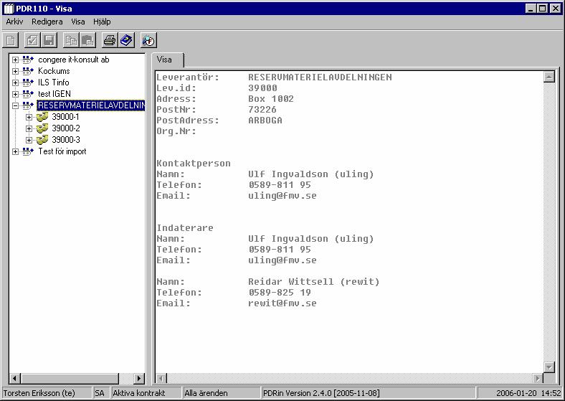The image size is (565, 401).
Task: Select contract 39000-1 in the tree
Action: pos(65,117)
